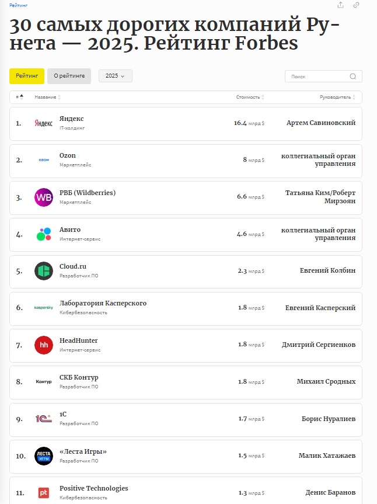Open the Ozon company entry
This screenshot has width=377, height=504.
[68, 156]
